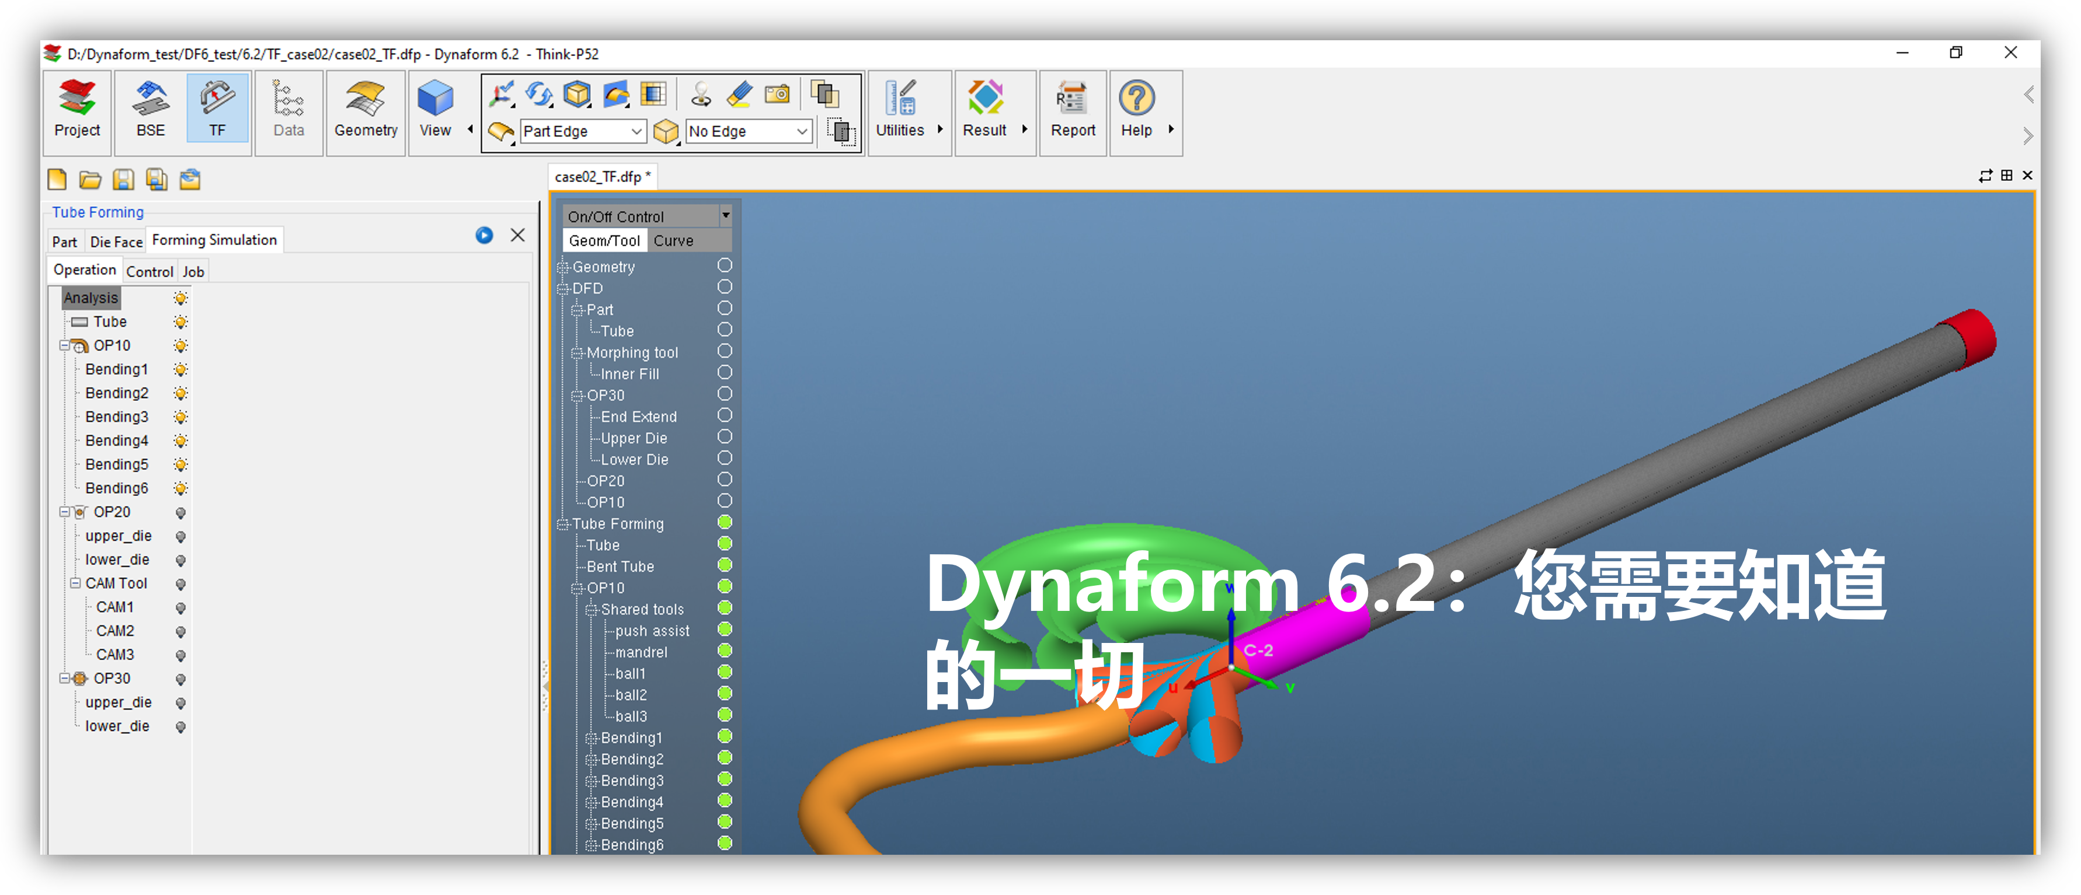Collapse the OP30 node in Operation tree
2081x895 pixels.
click(x=65, y=678)
